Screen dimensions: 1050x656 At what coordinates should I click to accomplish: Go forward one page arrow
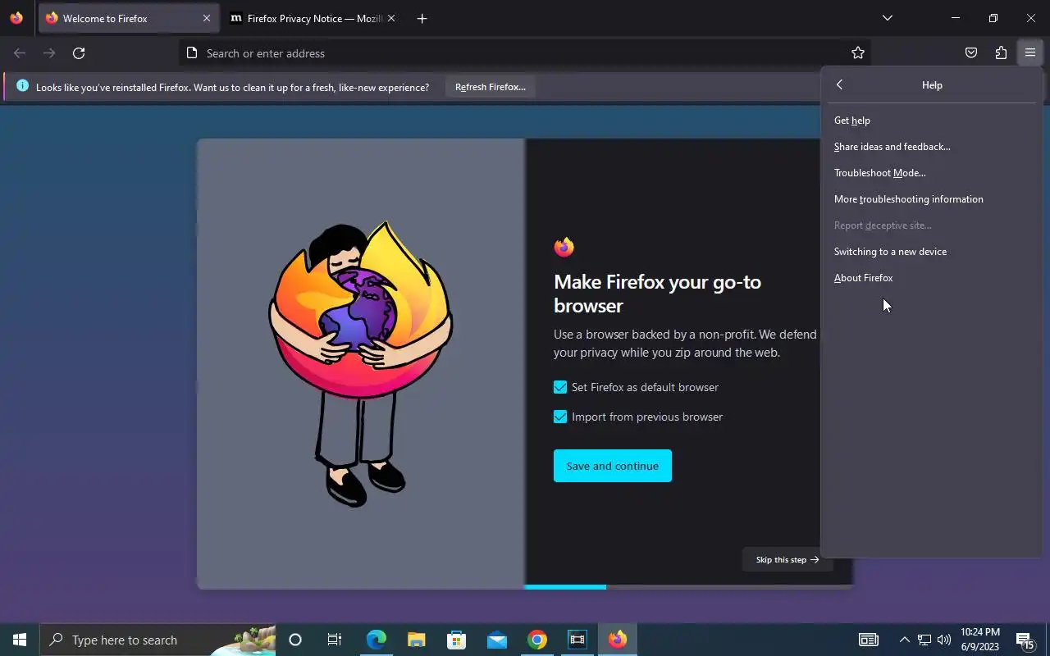[49, 53]
